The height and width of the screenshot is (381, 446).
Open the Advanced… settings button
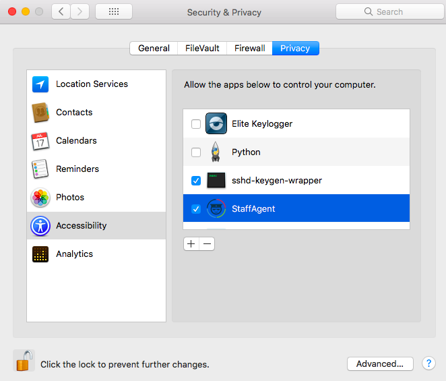[380, 363]
